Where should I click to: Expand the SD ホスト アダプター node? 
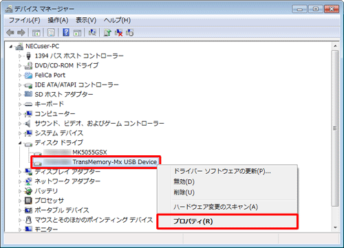[x=20, y=95]
